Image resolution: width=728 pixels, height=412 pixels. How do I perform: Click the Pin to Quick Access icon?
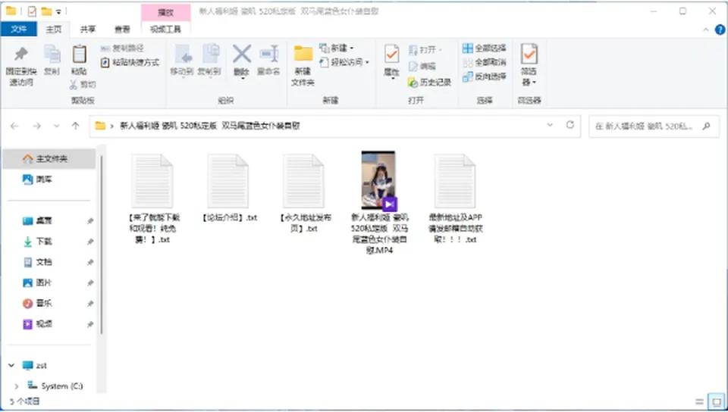[x=21, y=55]
